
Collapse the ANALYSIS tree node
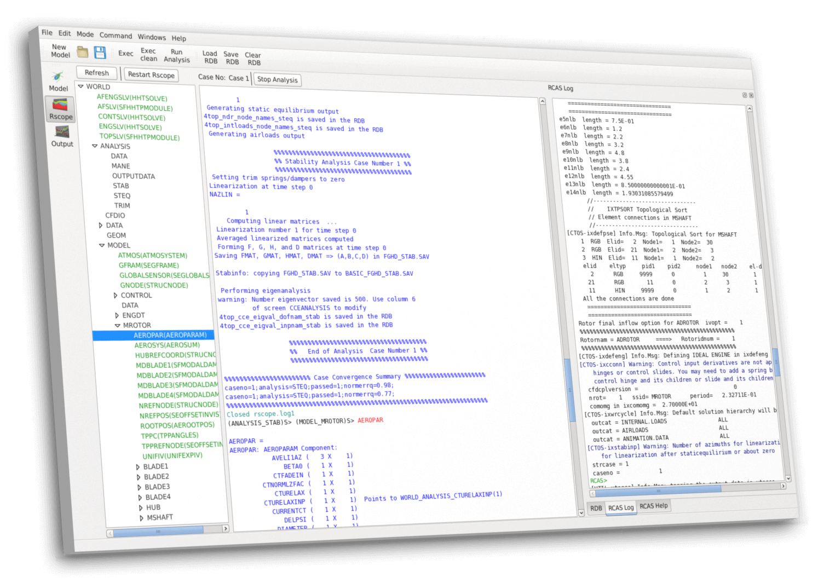95,146
